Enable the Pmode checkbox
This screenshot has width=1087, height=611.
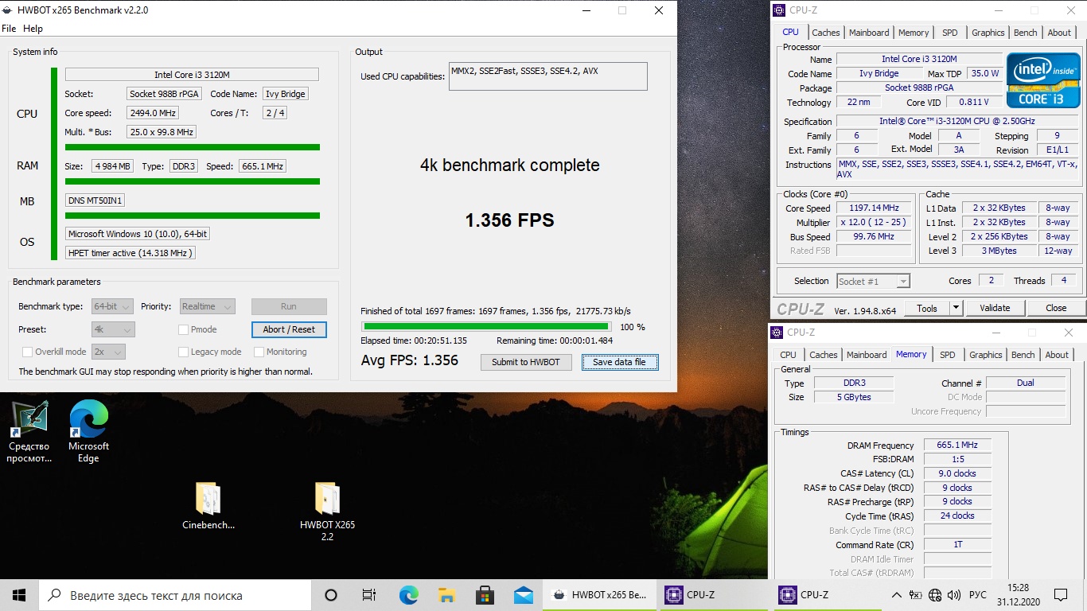click(184, 329)
